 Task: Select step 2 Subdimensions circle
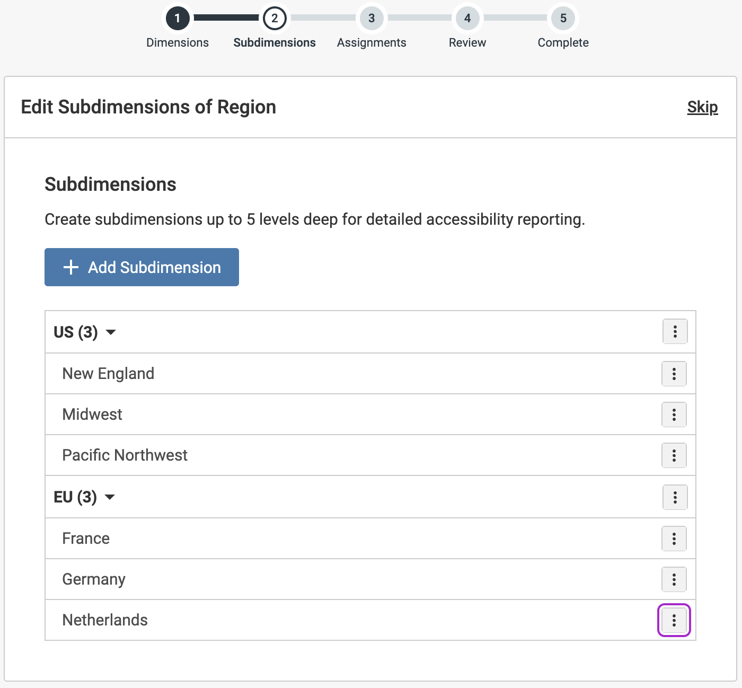(x=275, y=19)
